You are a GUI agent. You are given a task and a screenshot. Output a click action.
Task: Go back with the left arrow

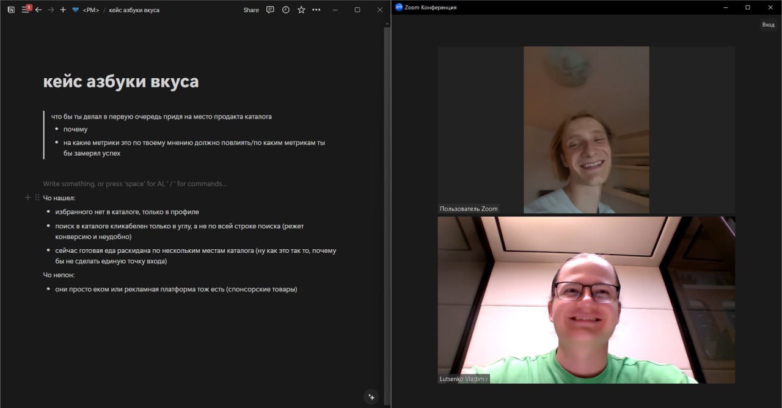pos(38,10)
